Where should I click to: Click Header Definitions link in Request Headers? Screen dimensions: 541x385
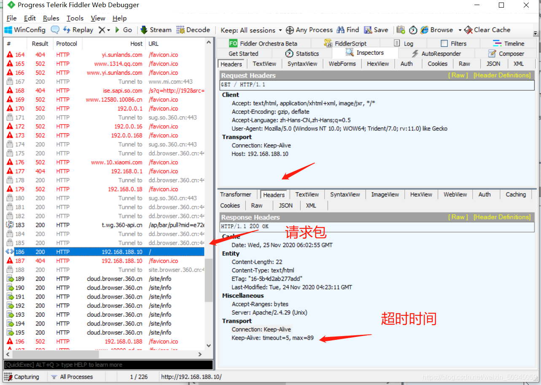pos(502,75)
